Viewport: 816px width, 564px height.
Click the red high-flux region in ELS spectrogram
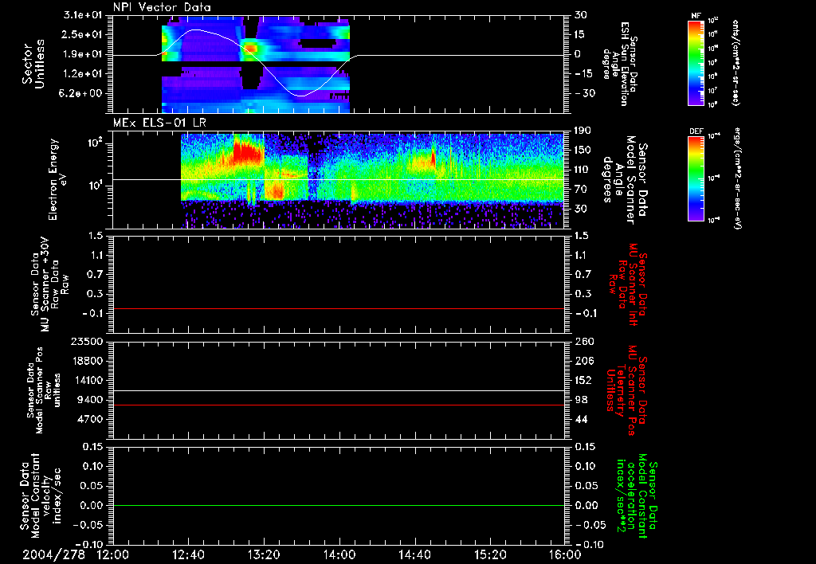[x=247, y=151]
